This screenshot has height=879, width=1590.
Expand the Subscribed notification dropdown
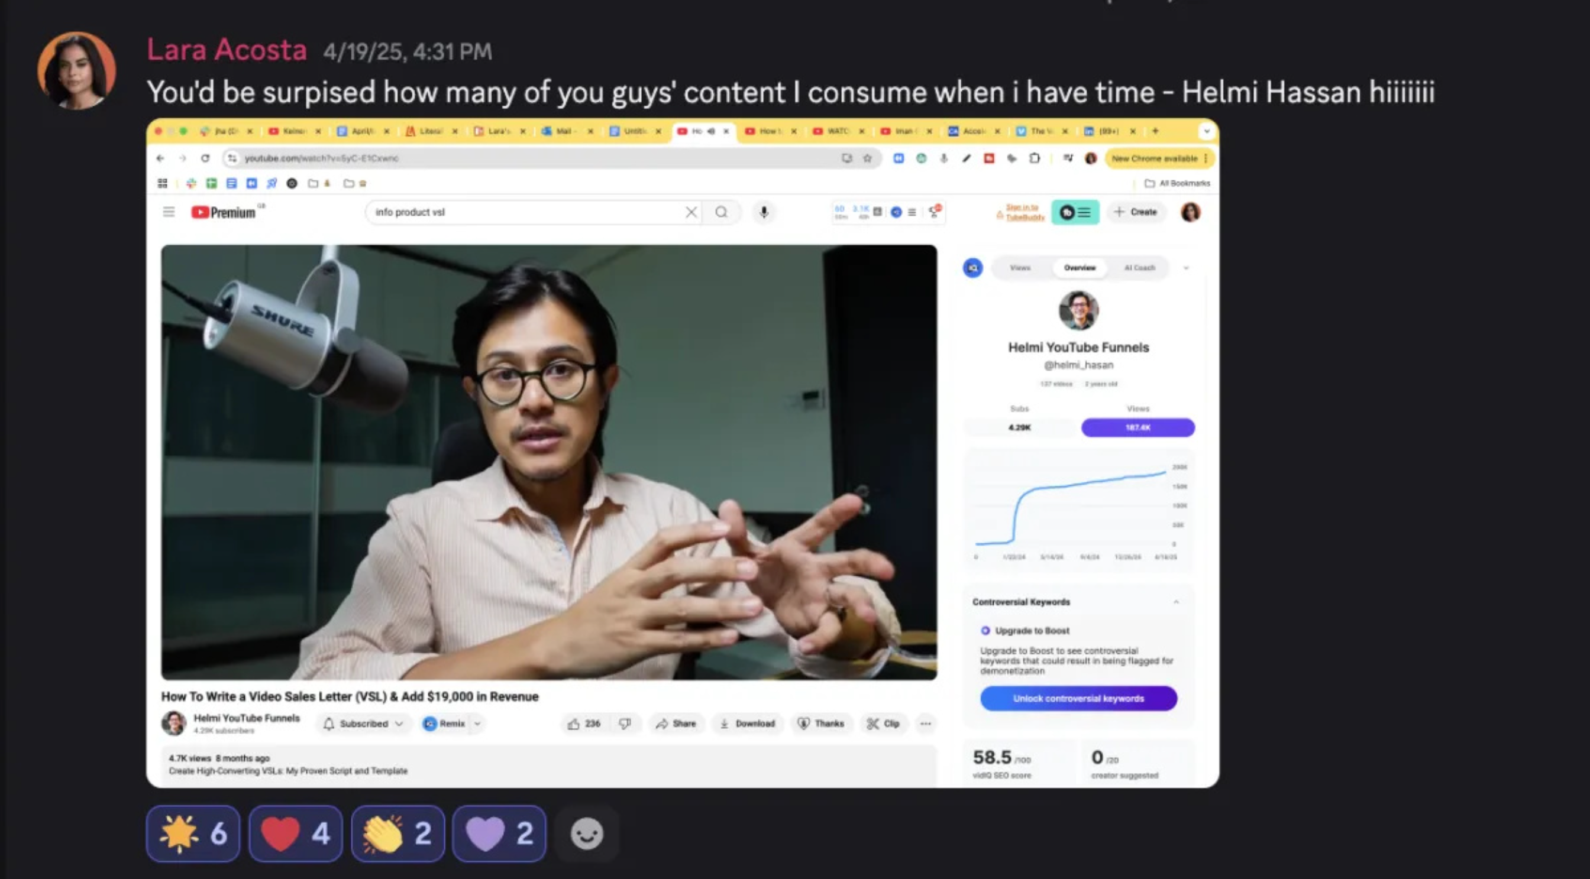[399, 724]
